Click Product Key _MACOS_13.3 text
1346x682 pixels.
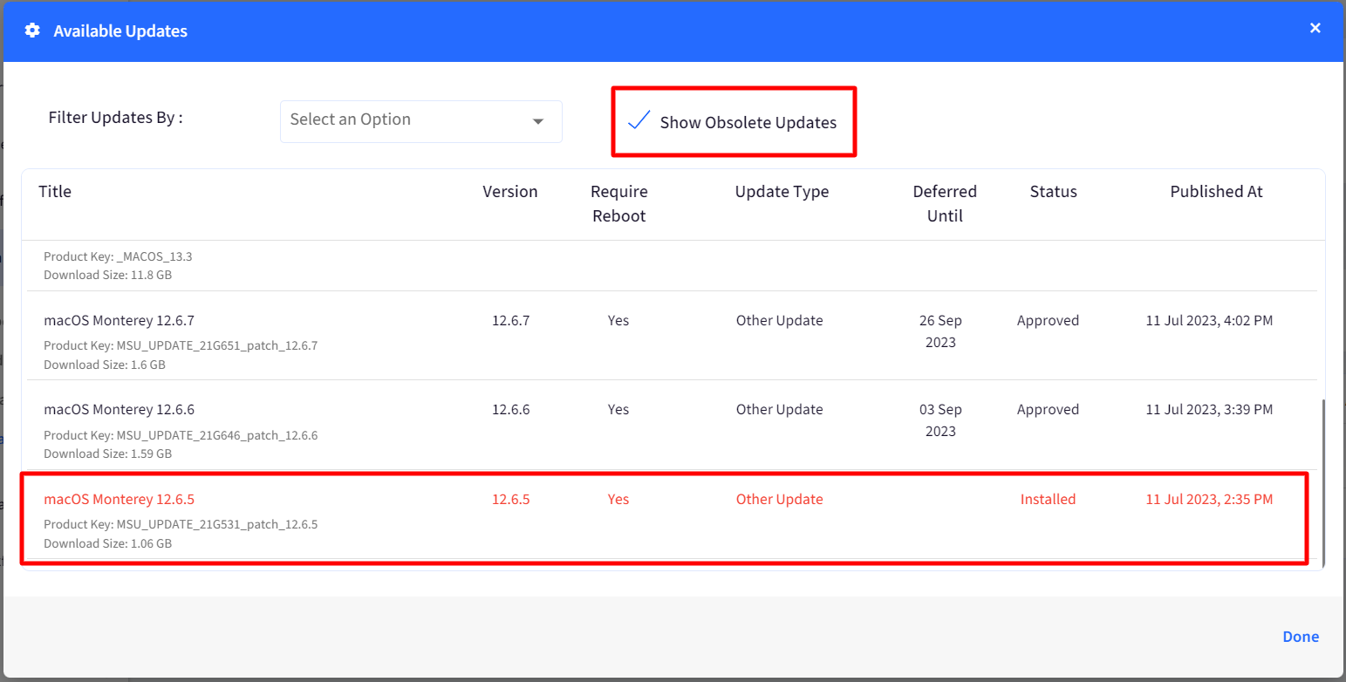pos(118,256)
